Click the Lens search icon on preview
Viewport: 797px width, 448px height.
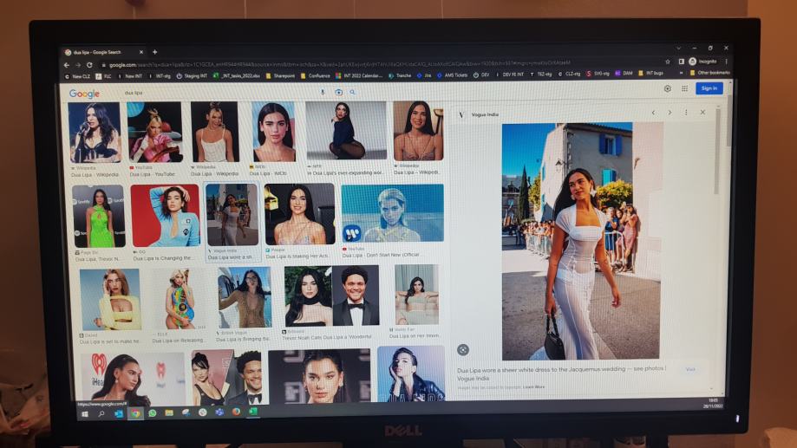coord(462,349)
